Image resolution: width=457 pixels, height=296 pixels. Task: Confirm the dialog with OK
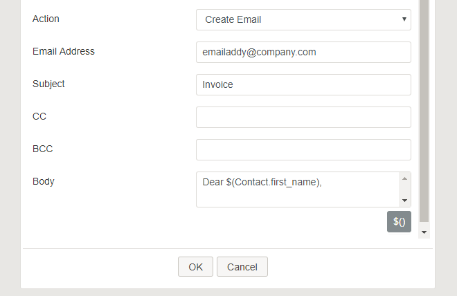pos(195,266)
